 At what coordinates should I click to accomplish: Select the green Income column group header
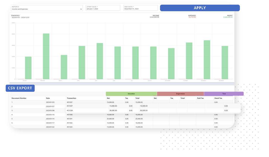(x=131, y=94)
